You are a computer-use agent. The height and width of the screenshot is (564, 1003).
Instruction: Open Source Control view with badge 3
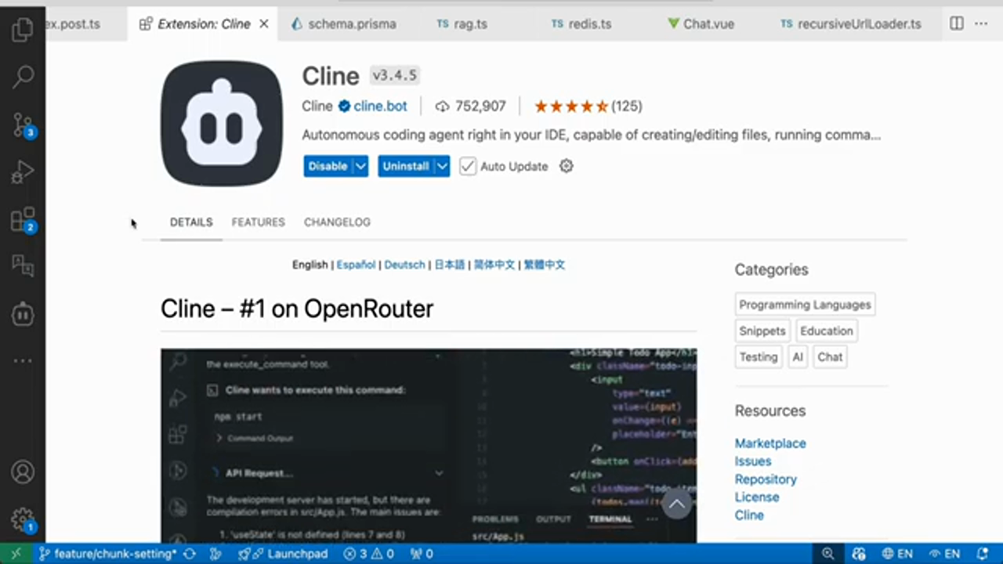(x=23, y=125)
